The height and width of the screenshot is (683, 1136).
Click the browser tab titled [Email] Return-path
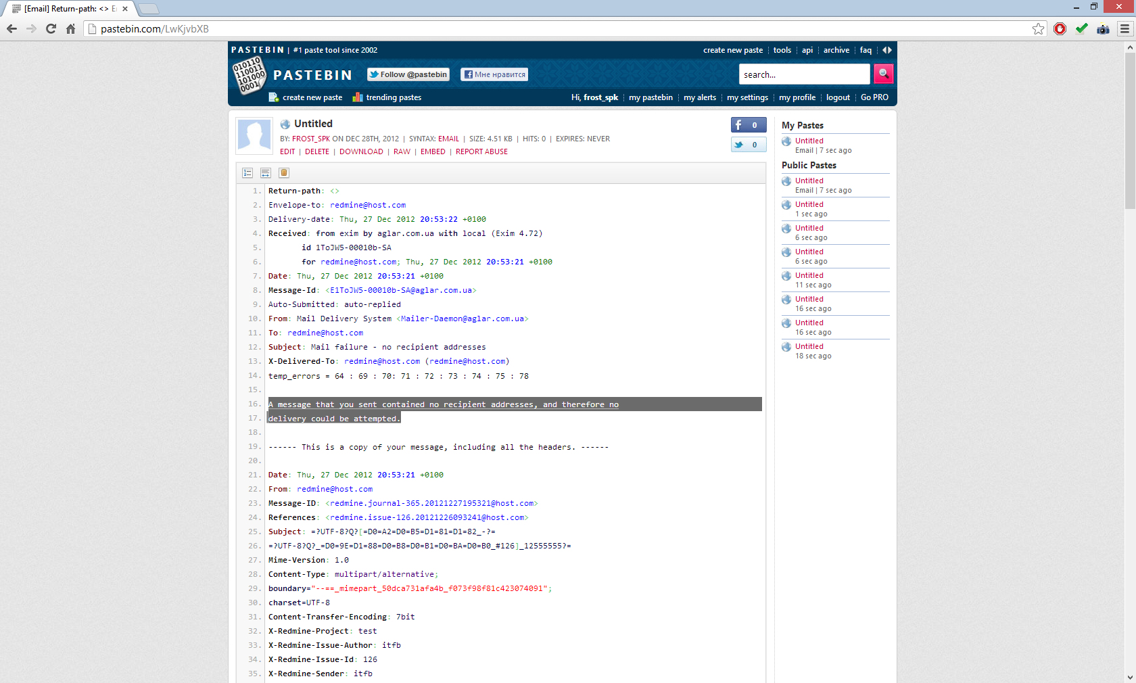click(x=68, y=9)
